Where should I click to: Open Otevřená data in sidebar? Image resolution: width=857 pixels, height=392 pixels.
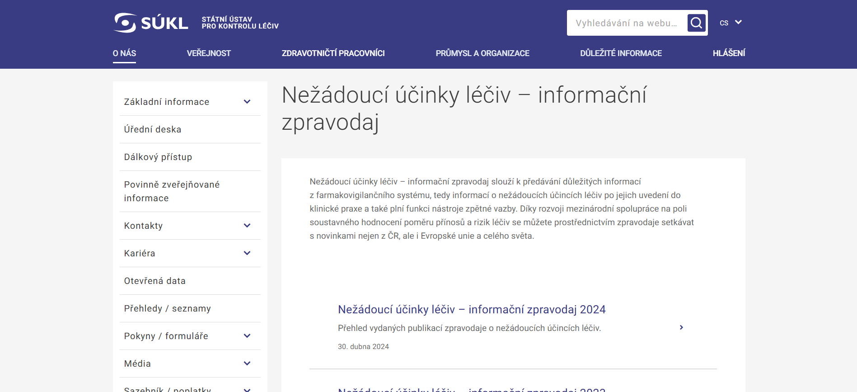tap(155, 281)
